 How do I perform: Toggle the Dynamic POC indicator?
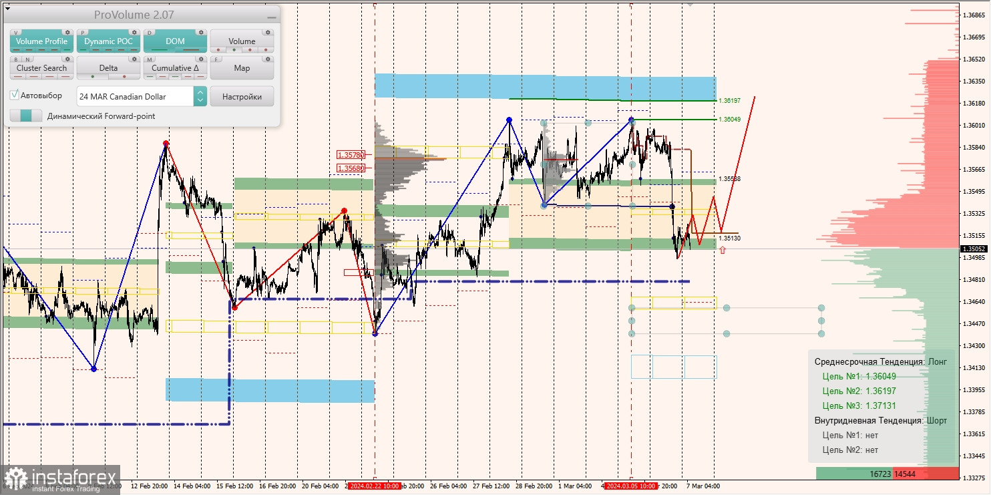(108, 41)
